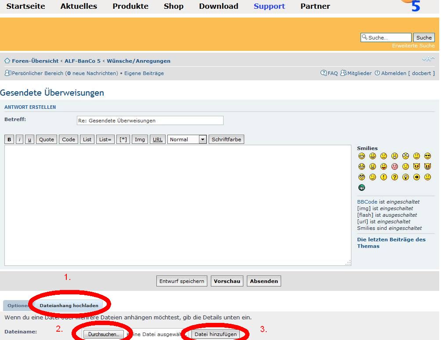Click the Datei hinzufügen button
Viewport: 441px width, 340px height.
pyautogui.click(x=216, y=334)
